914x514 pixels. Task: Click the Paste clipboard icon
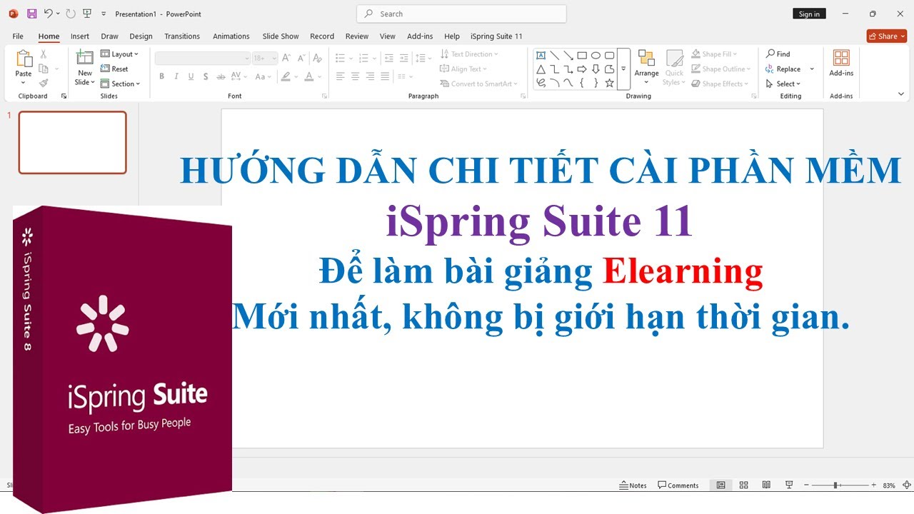[x=24, y=59]
